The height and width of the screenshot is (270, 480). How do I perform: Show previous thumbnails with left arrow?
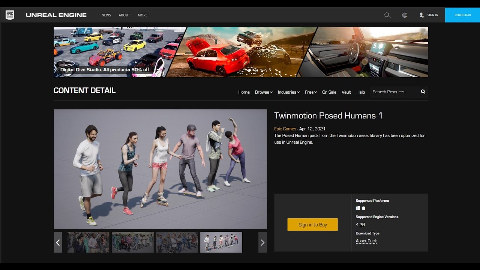pyautogui.click(x=58, y=242)
